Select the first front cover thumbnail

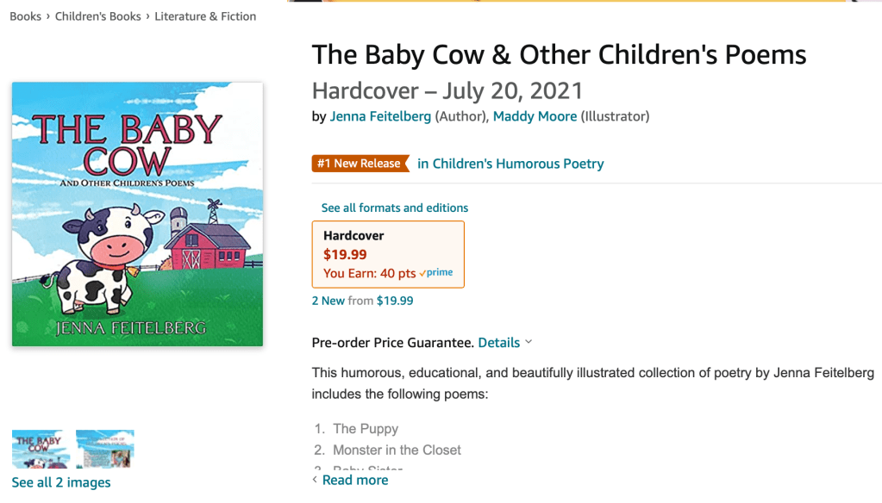(x=41, y=449)
